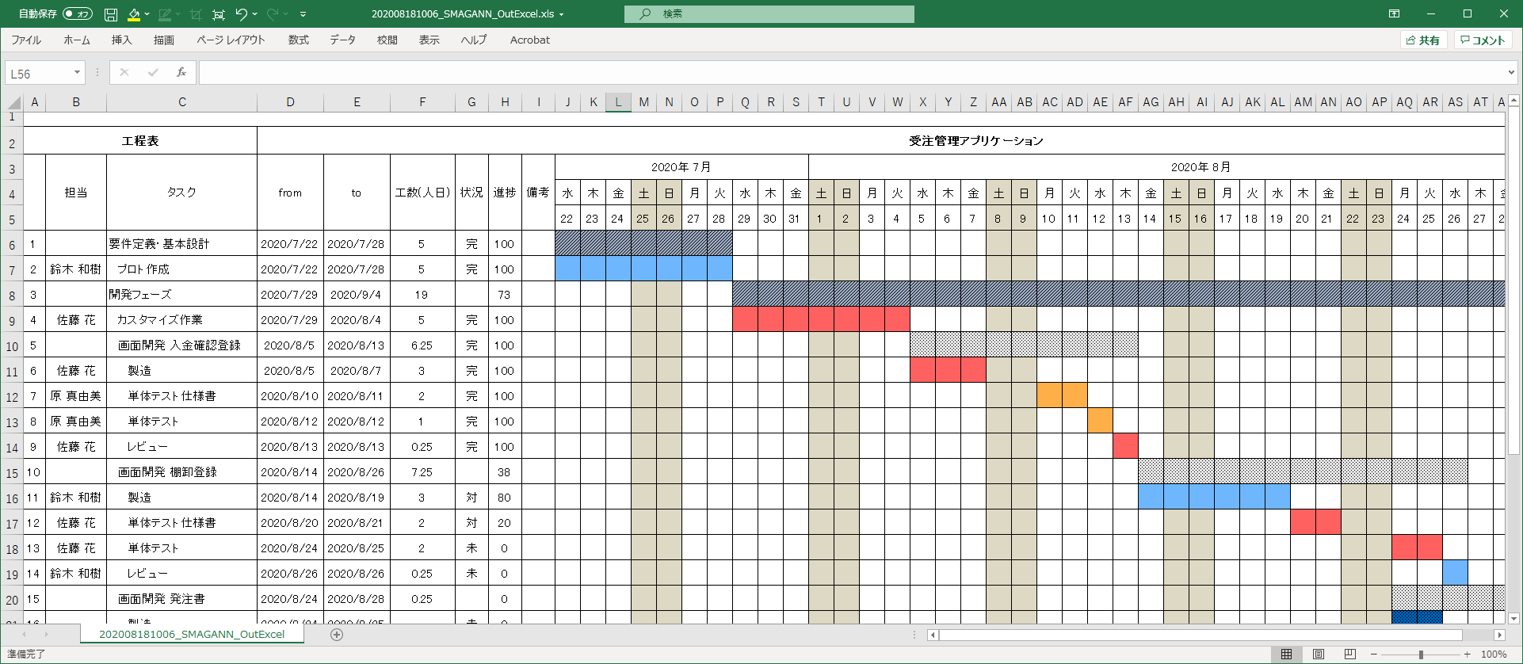Switch to the 表示 ribbon tab
Image resolution: width=1523 pixels, height=664 pixels.
pos(429,40)
